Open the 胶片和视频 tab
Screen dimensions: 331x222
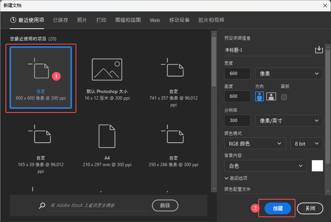pyautogui.click(x=211, y=20)
